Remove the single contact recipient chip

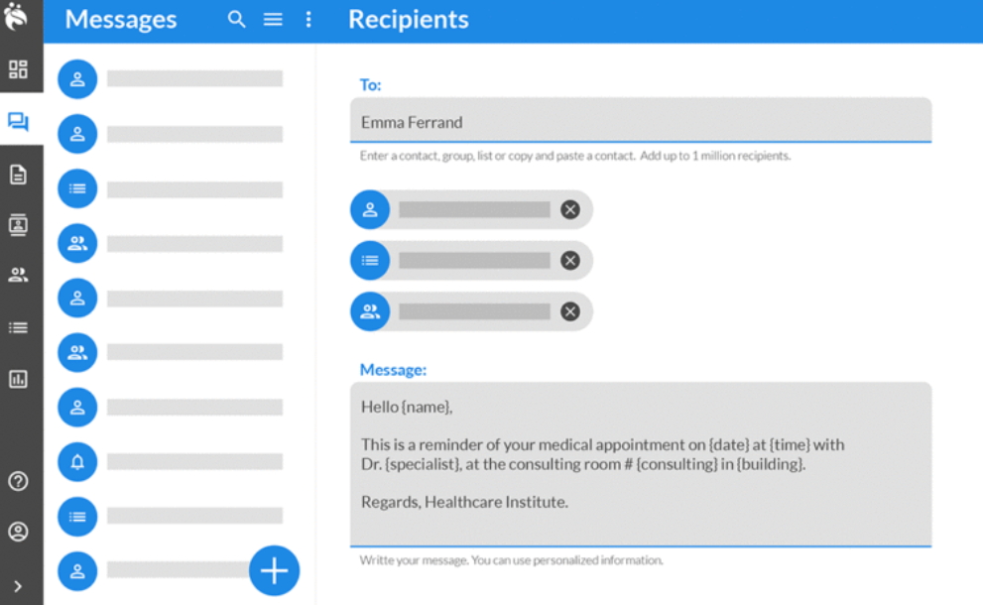click(569, 209)
